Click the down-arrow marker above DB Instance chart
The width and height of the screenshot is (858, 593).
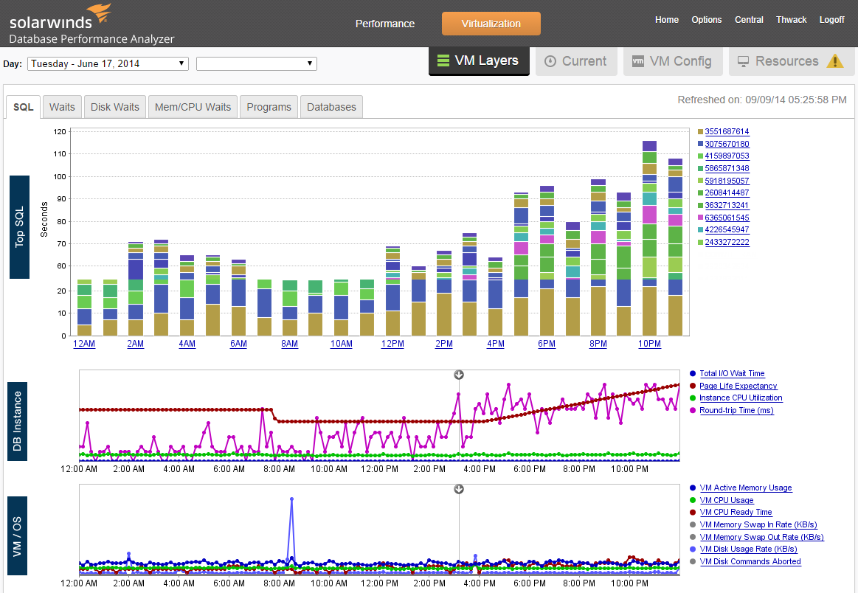[x=459, y=375]
